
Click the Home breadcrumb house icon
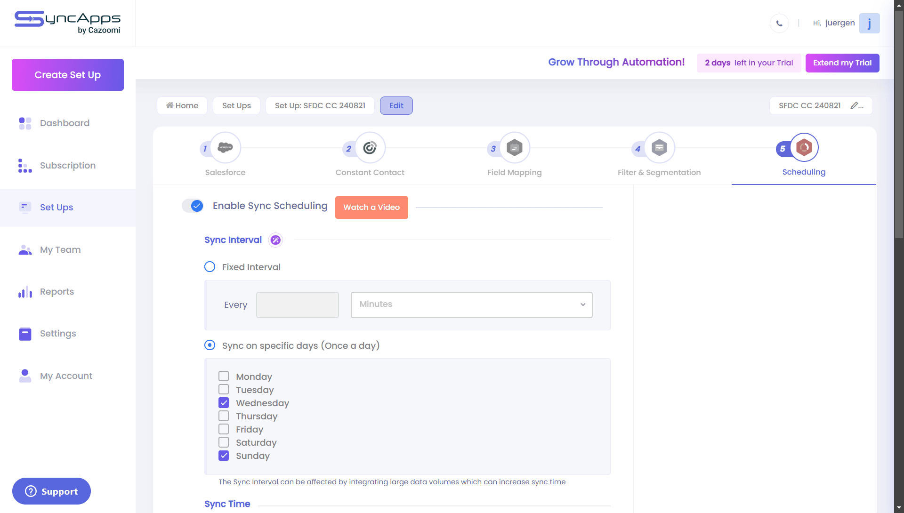click(x=169, y=105)
